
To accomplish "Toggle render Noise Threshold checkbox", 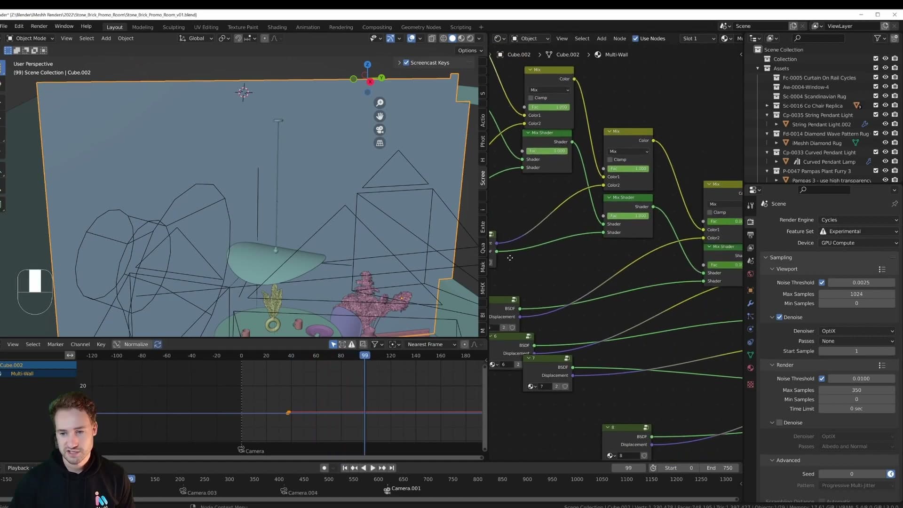I will (x=822, y=379).
